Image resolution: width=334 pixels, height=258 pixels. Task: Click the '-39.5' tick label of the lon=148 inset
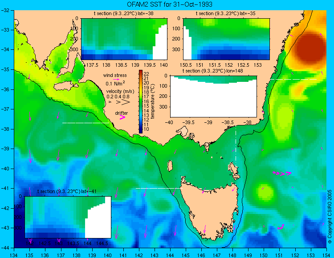pos(188,122)
